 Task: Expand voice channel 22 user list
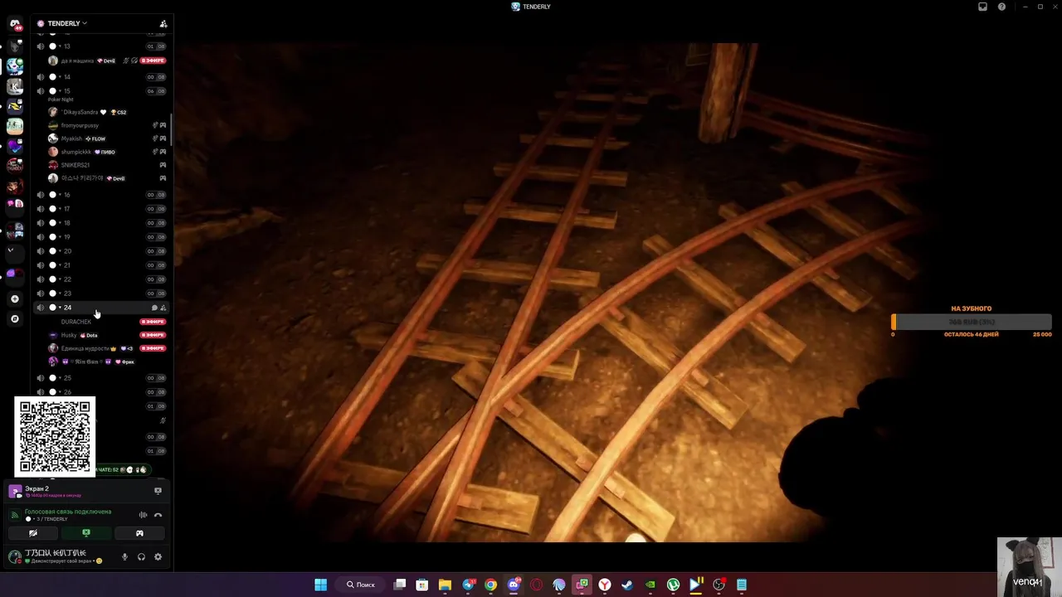tap(60, 279)
